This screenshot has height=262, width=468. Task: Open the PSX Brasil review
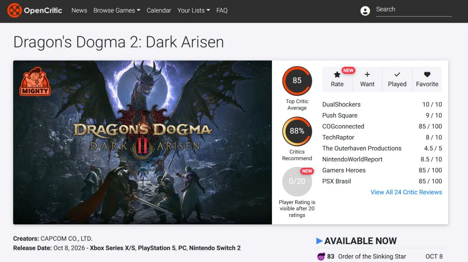336,181
